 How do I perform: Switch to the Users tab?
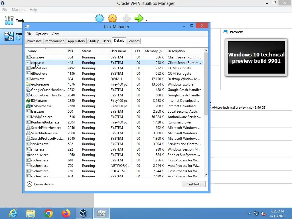(x=107, y=41)
